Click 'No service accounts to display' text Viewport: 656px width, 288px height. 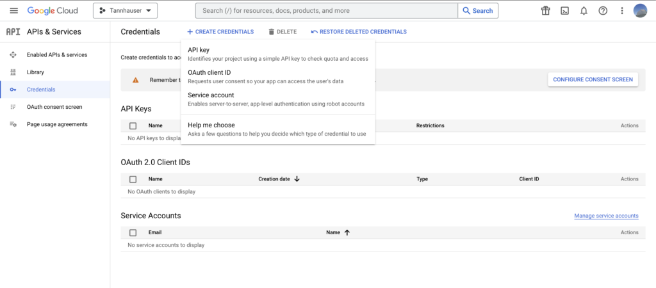click(x=166, y=245)
